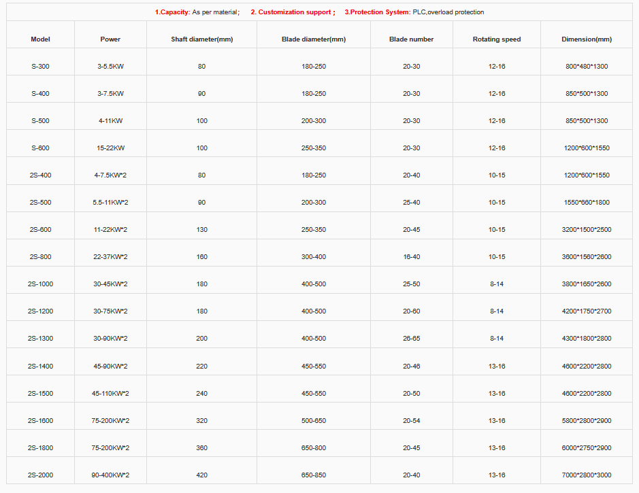Click the Shaft diameter(mm) header

click(x=201, y=39)
